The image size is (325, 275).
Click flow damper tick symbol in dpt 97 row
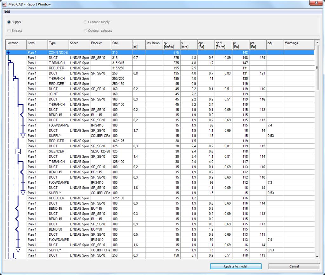[x=18, y=240]
